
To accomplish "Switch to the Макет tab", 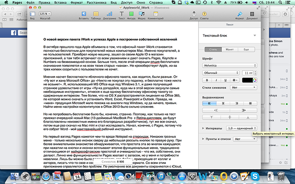I will pos(230,49).
